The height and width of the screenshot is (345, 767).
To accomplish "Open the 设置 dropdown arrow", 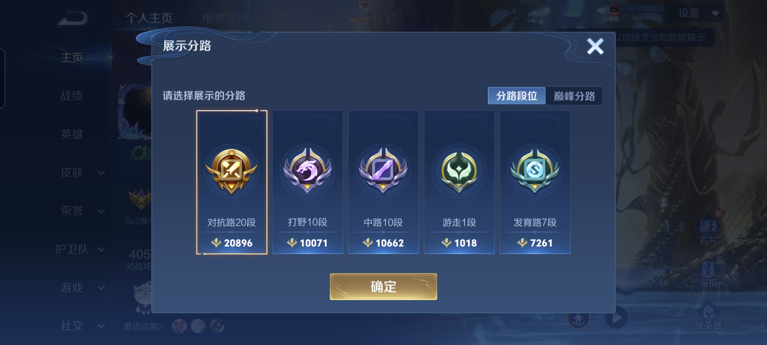I will pos(715,13).
